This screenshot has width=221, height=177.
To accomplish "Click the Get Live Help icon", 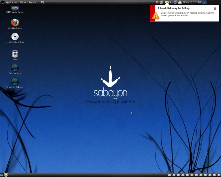I will [15, 69].
